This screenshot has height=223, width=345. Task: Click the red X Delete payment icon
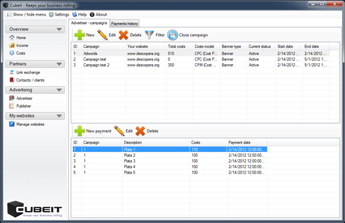point(140,131)
